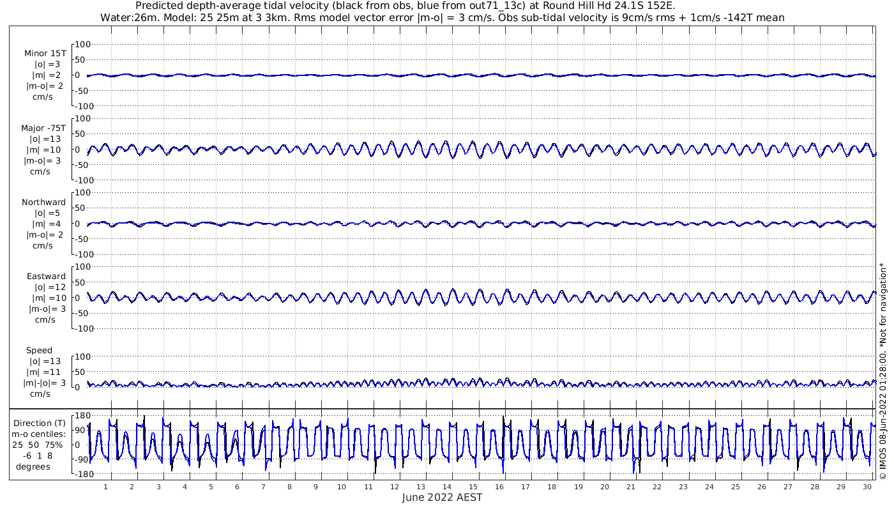This screenshot has height=511, width=894.
Task: Select "|m| =2" under Minor 15T
Action: pyautogui.click(x=47, y=75)
